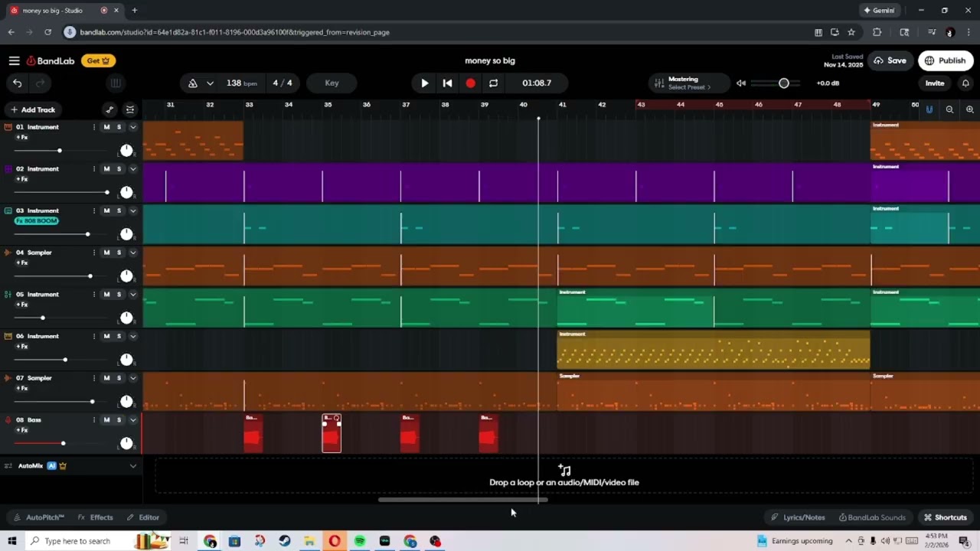Open the AutoPitch tab

[38, 517]
